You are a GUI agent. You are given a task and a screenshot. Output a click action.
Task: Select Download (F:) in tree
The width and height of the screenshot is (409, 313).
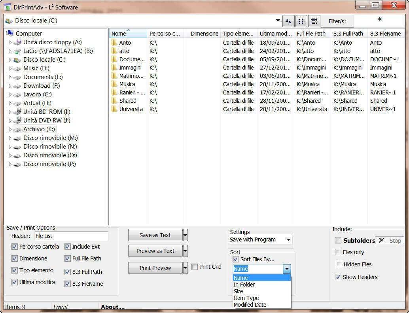click(x=42, y=86)
